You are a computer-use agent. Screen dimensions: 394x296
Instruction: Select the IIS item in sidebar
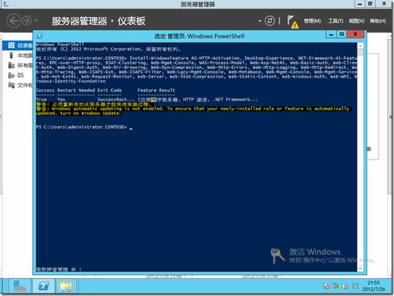point(18,75)
